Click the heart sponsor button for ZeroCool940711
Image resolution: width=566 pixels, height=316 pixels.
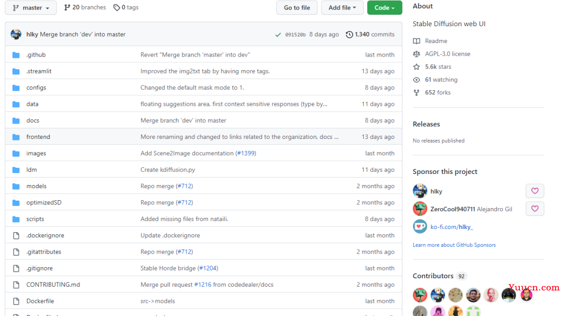pyautogui.click(x=535, y=209)
